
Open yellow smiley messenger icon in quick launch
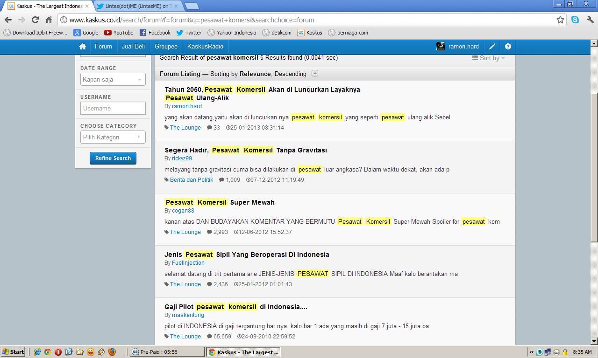click(x=91, y=352)
